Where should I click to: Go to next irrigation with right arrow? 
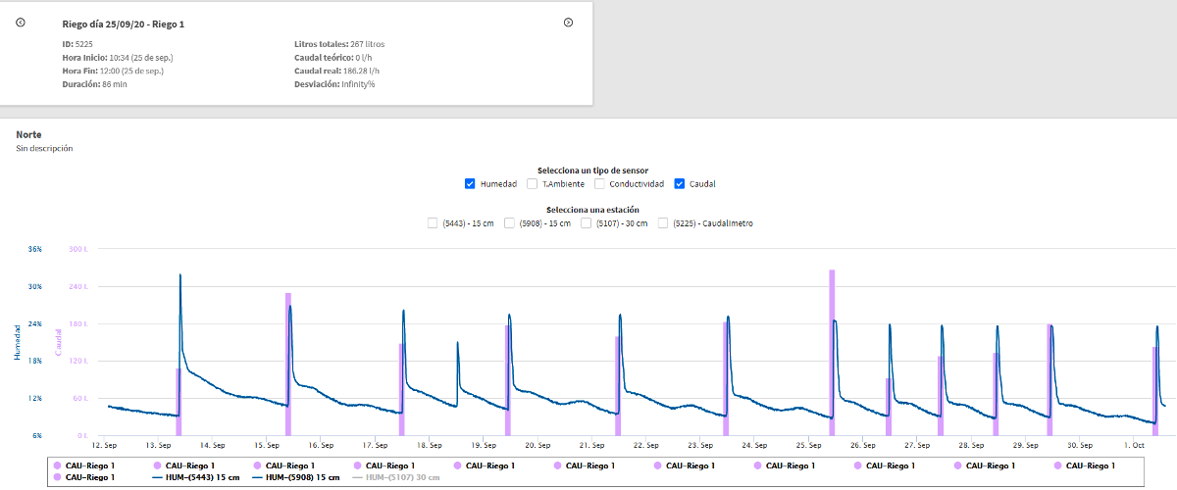pyautogui.click(x=568, y=23)
